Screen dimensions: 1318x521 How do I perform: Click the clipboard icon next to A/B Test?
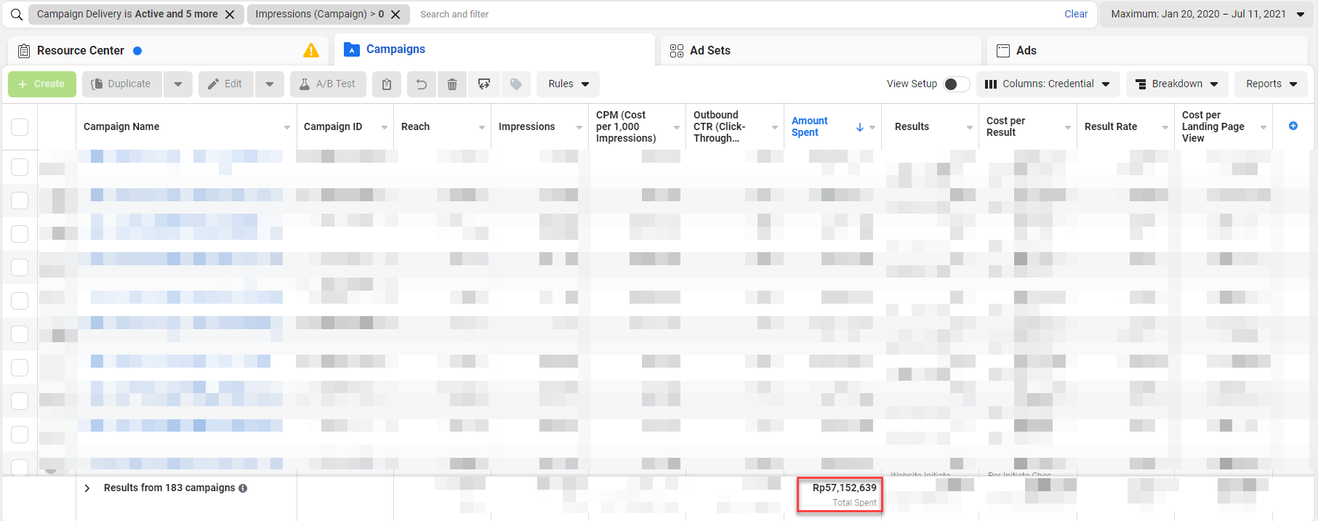pos(387,84)
